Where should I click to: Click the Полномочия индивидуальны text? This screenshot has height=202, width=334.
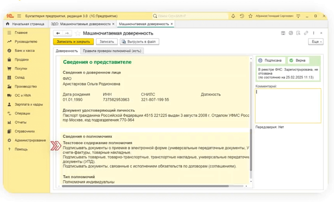click(x=89, y=182)
